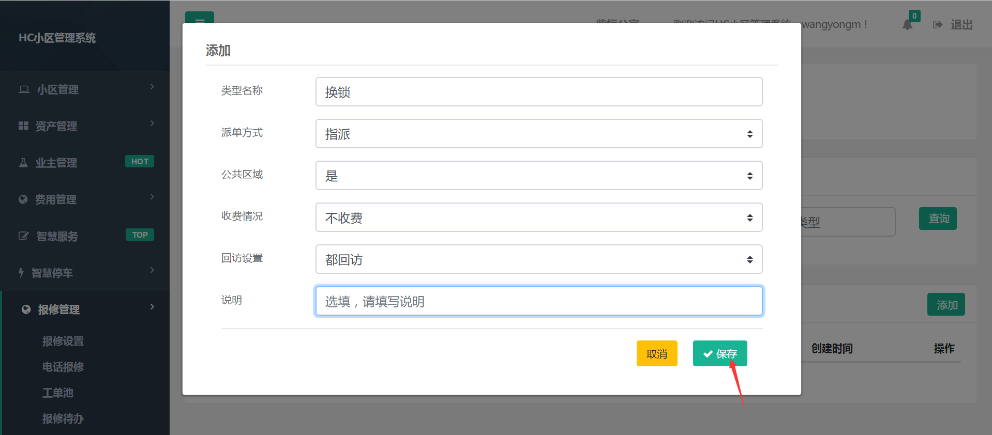
Task: Click the globe icon beside 费用管理
Action: 23,199
